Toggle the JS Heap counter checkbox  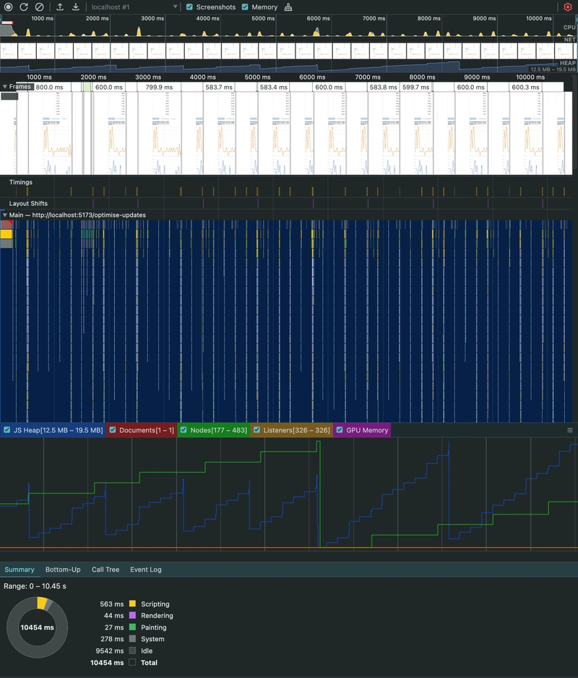pyautogui.click(x=7, y=430)
